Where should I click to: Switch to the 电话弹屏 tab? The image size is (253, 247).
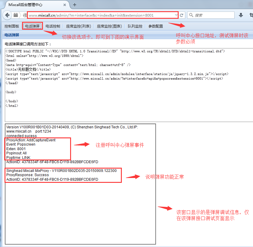(x=32, y=26)
